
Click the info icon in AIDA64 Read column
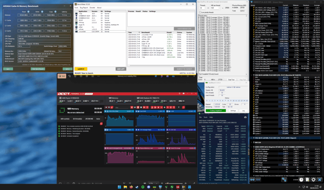28,12
